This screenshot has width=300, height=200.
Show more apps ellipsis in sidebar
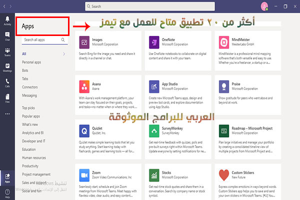(7, 113)
